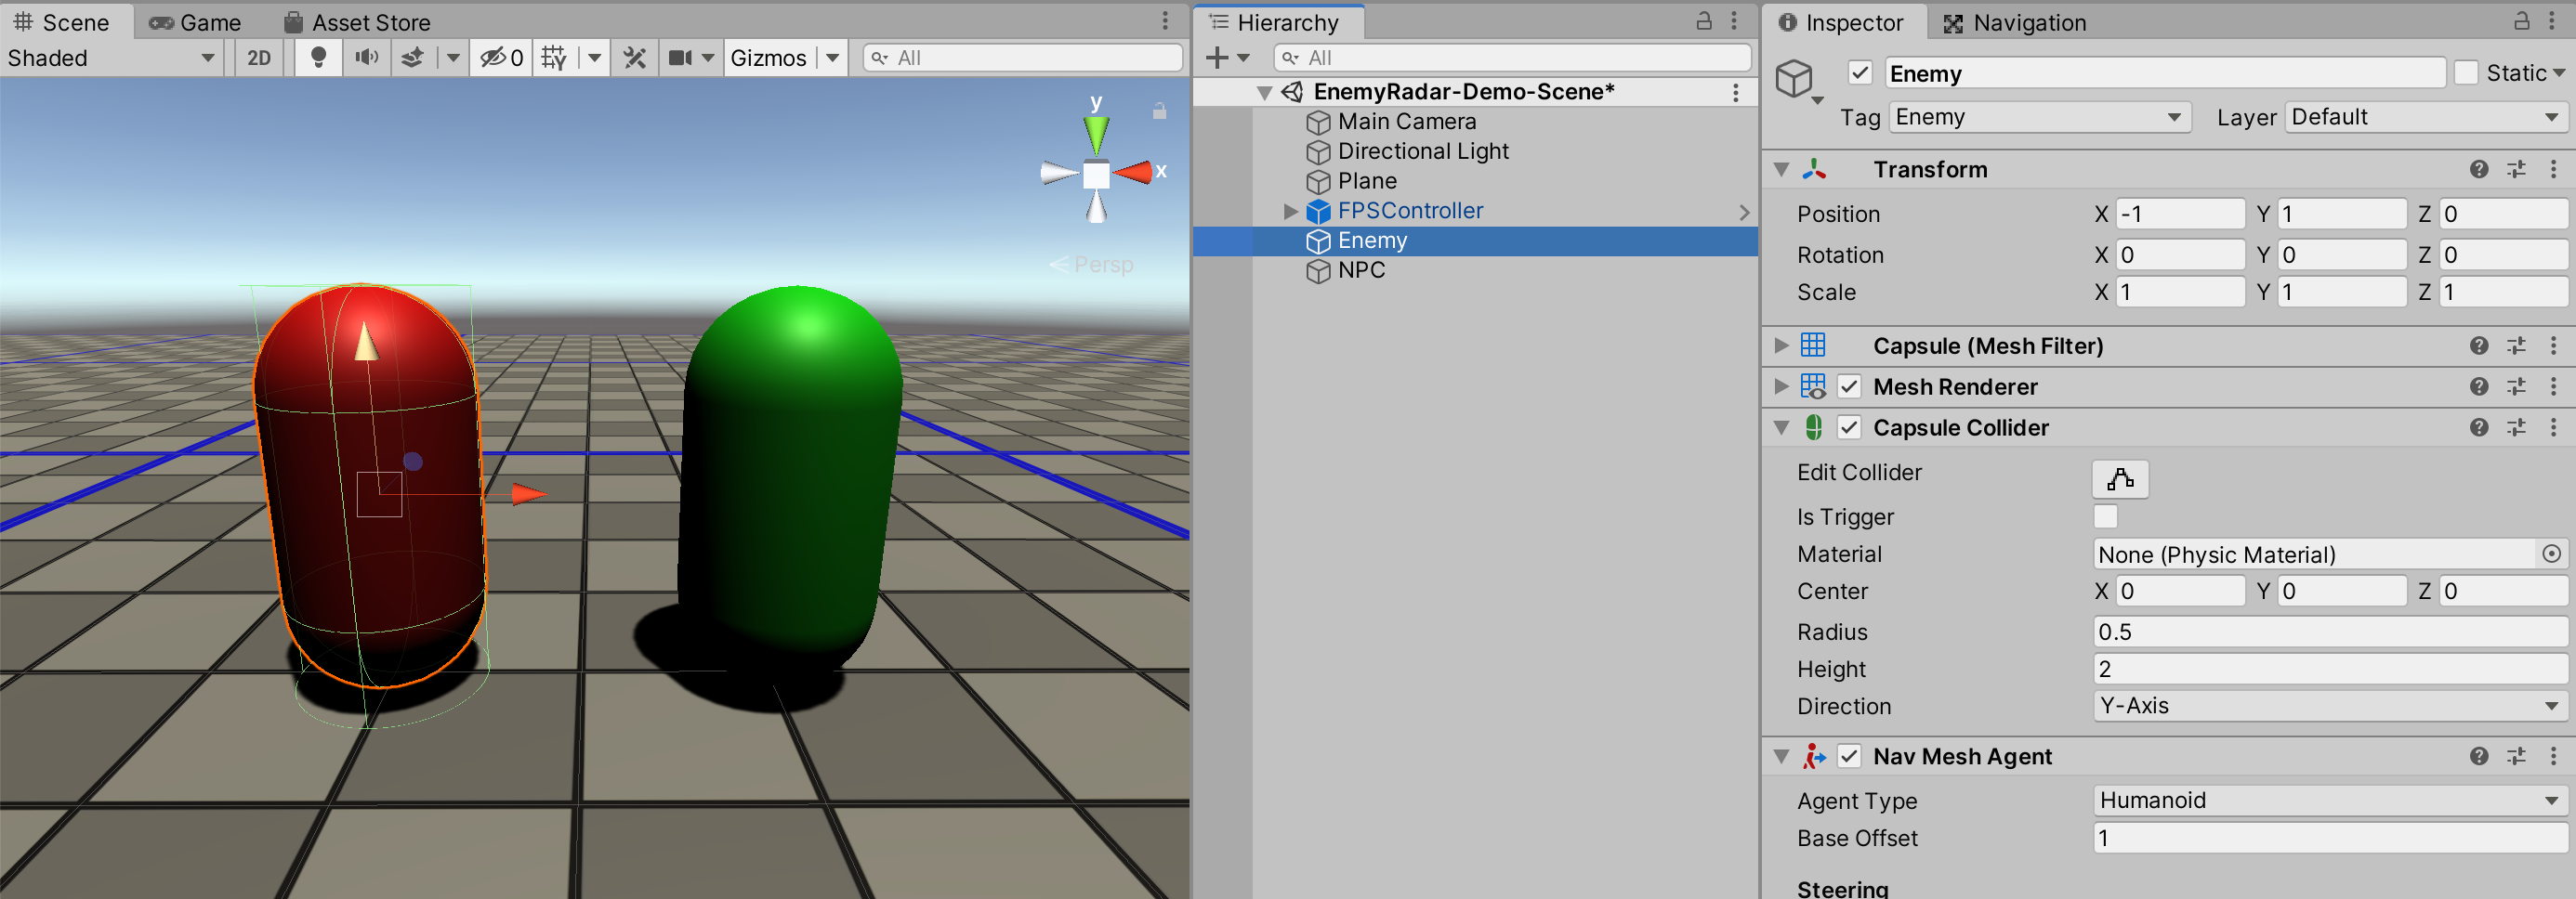Mute scene audio with the speaker icon
Image resolution: width=2576 pixels, height=899 pixels.
(x=366, y=57)
